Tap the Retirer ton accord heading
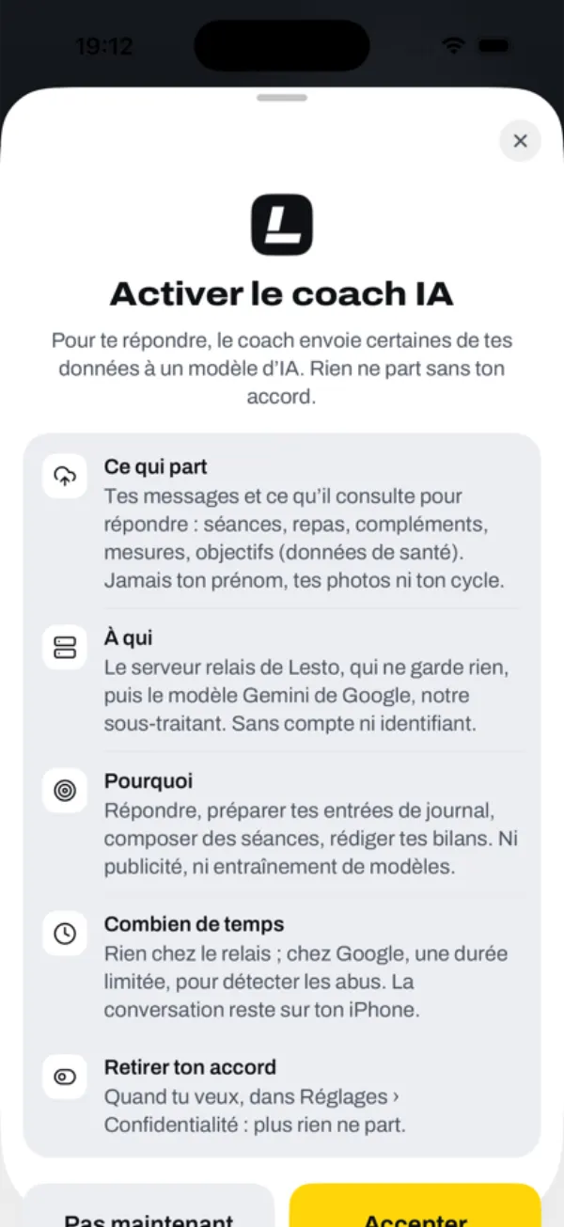564x1227 pixels. pos(190,1067)
